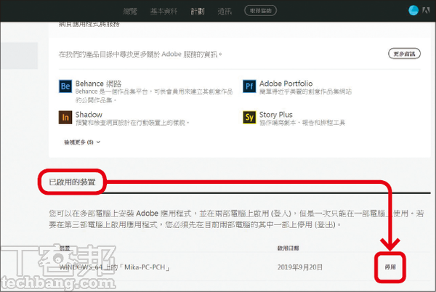Click the Adobe Portfolio description text
The height and width of the screenshot is (292, 436).
(306, 92)
